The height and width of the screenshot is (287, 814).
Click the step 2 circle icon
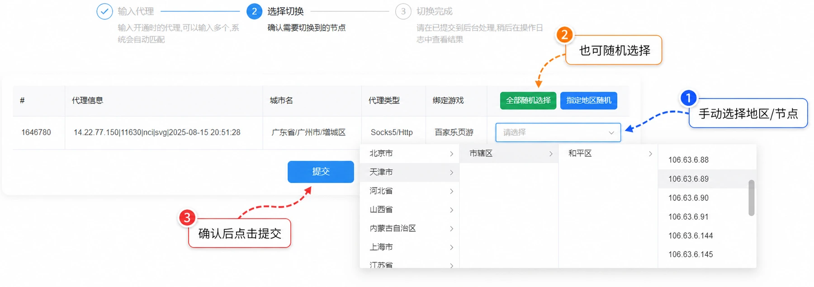pyautogui.click(x=254, y=11)
